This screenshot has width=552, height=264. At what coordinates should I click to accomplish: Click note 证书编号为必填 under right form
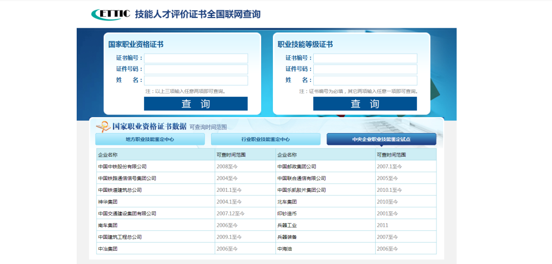pyautogui.click(x=359, y=91)
